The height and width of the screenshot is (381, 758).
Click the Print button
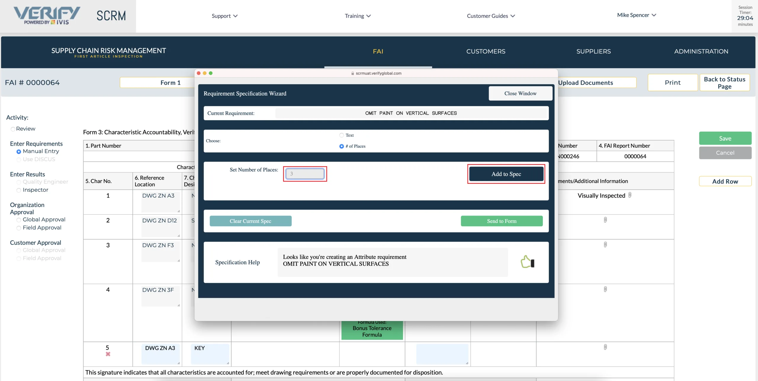(672, 83)
